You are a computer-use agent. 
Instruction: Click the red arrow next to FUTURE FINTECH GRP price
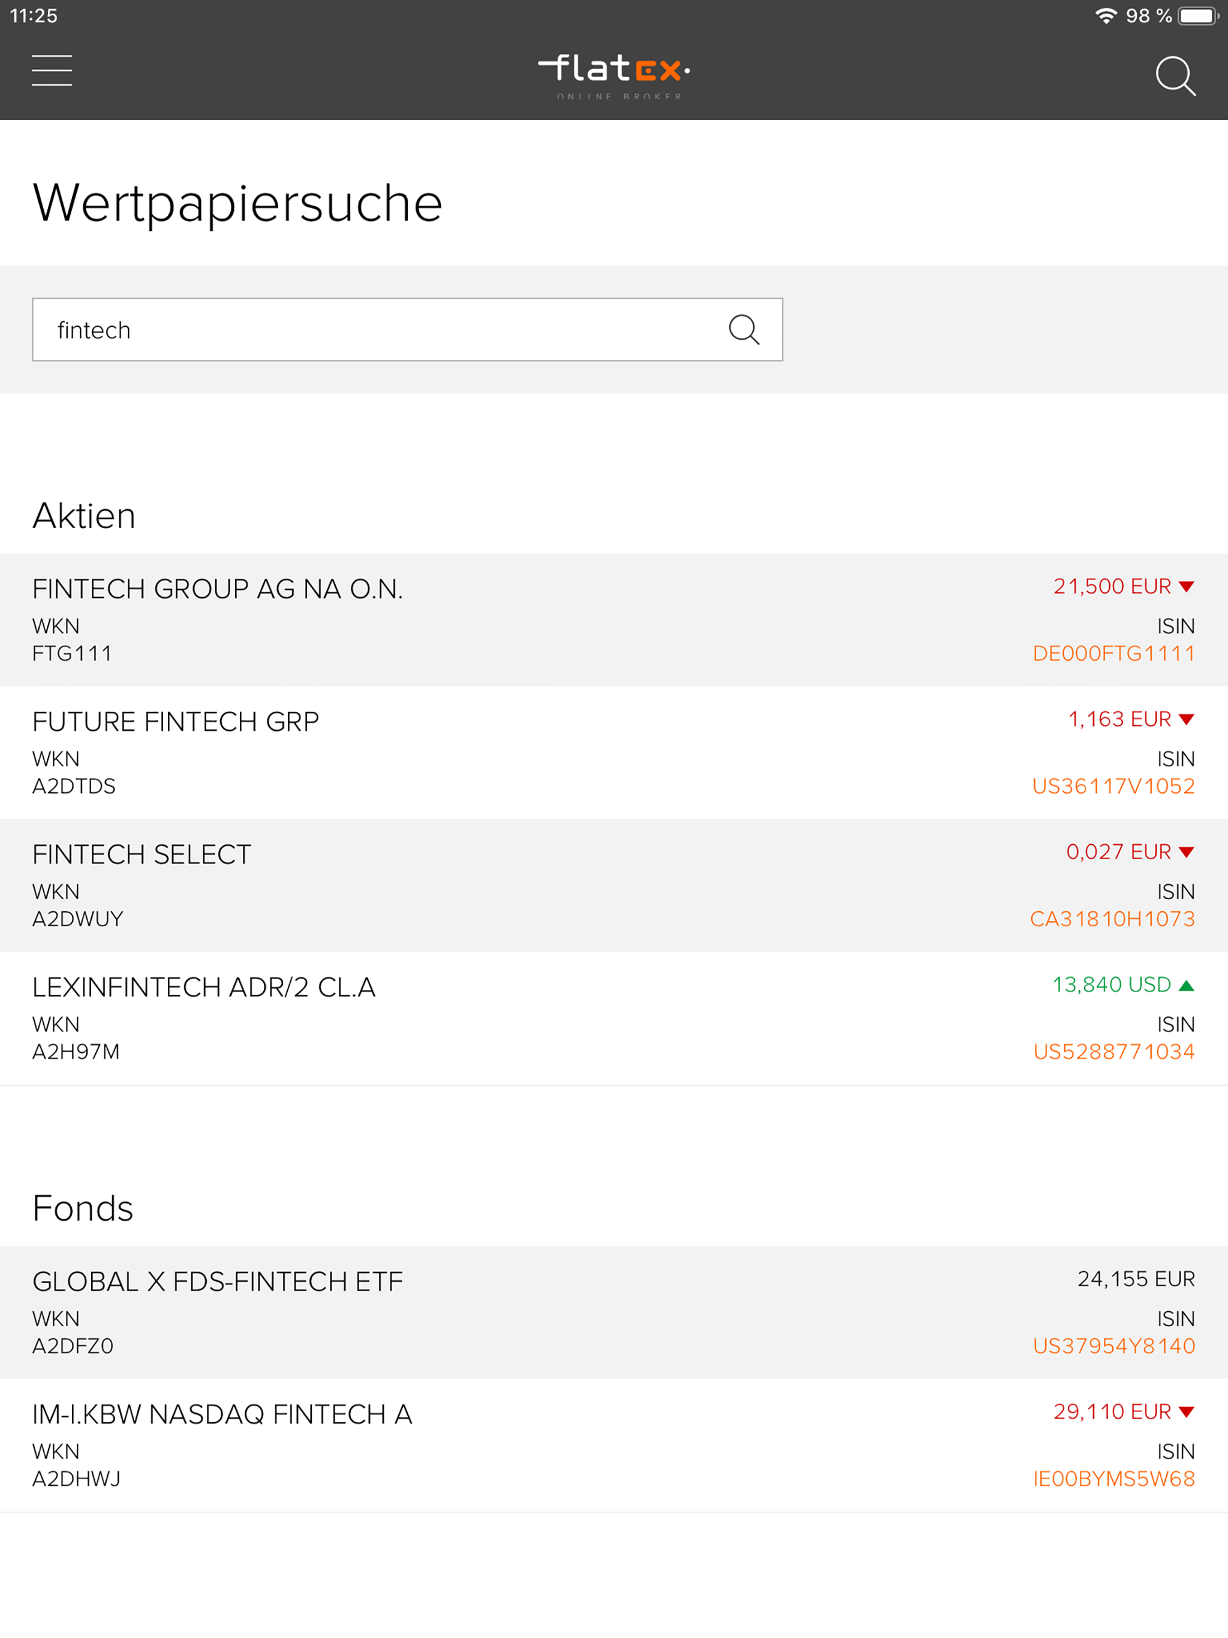click(x=1186, y=718)
